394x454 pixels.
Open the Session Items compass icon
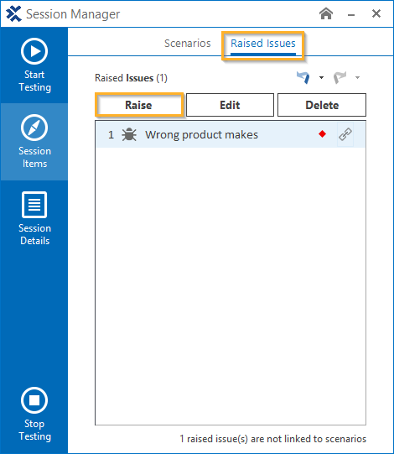[x=34, y=128]
